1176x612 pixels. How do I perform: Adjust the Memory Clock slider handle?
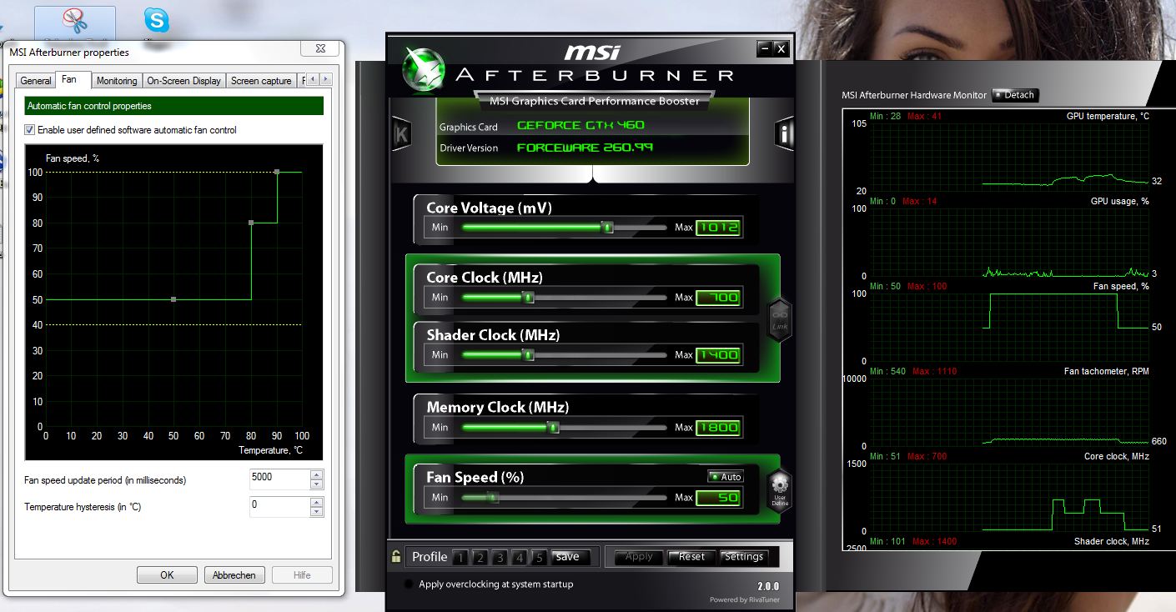coord(552,427)
